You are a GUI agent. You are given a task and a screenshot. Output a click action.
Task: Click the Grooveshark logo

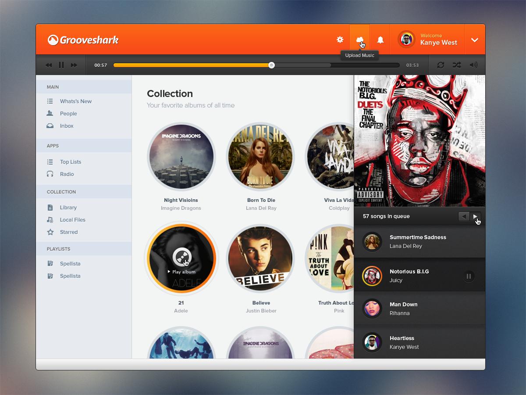(x=83, y=40)
